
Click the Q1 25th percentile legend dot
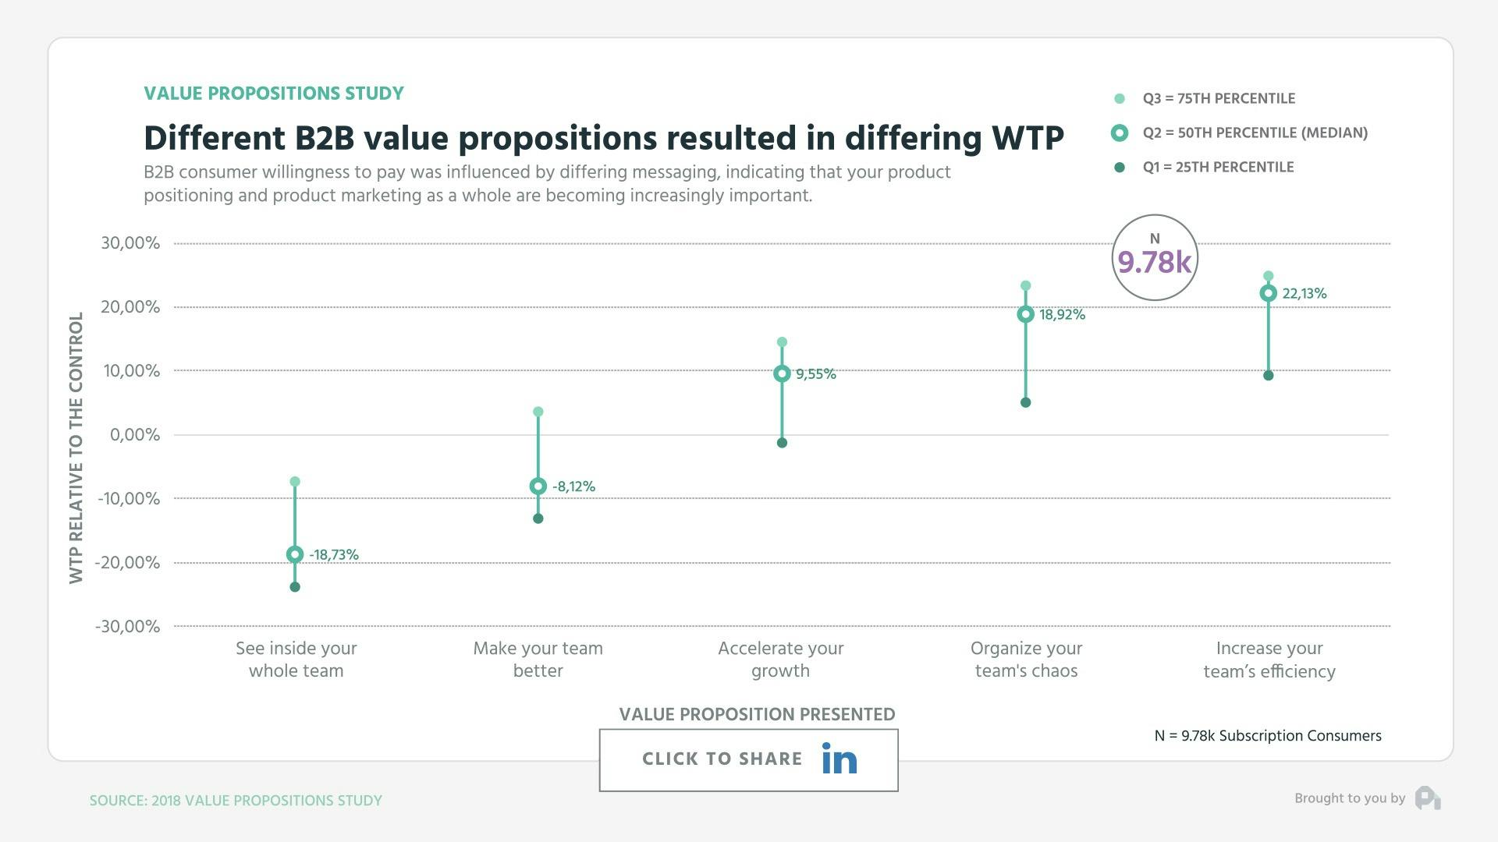[x=1120, y=168]
